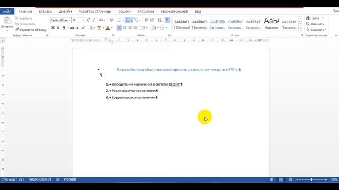
Task: Click the increase indent icon
Action: tap(152, 20)
